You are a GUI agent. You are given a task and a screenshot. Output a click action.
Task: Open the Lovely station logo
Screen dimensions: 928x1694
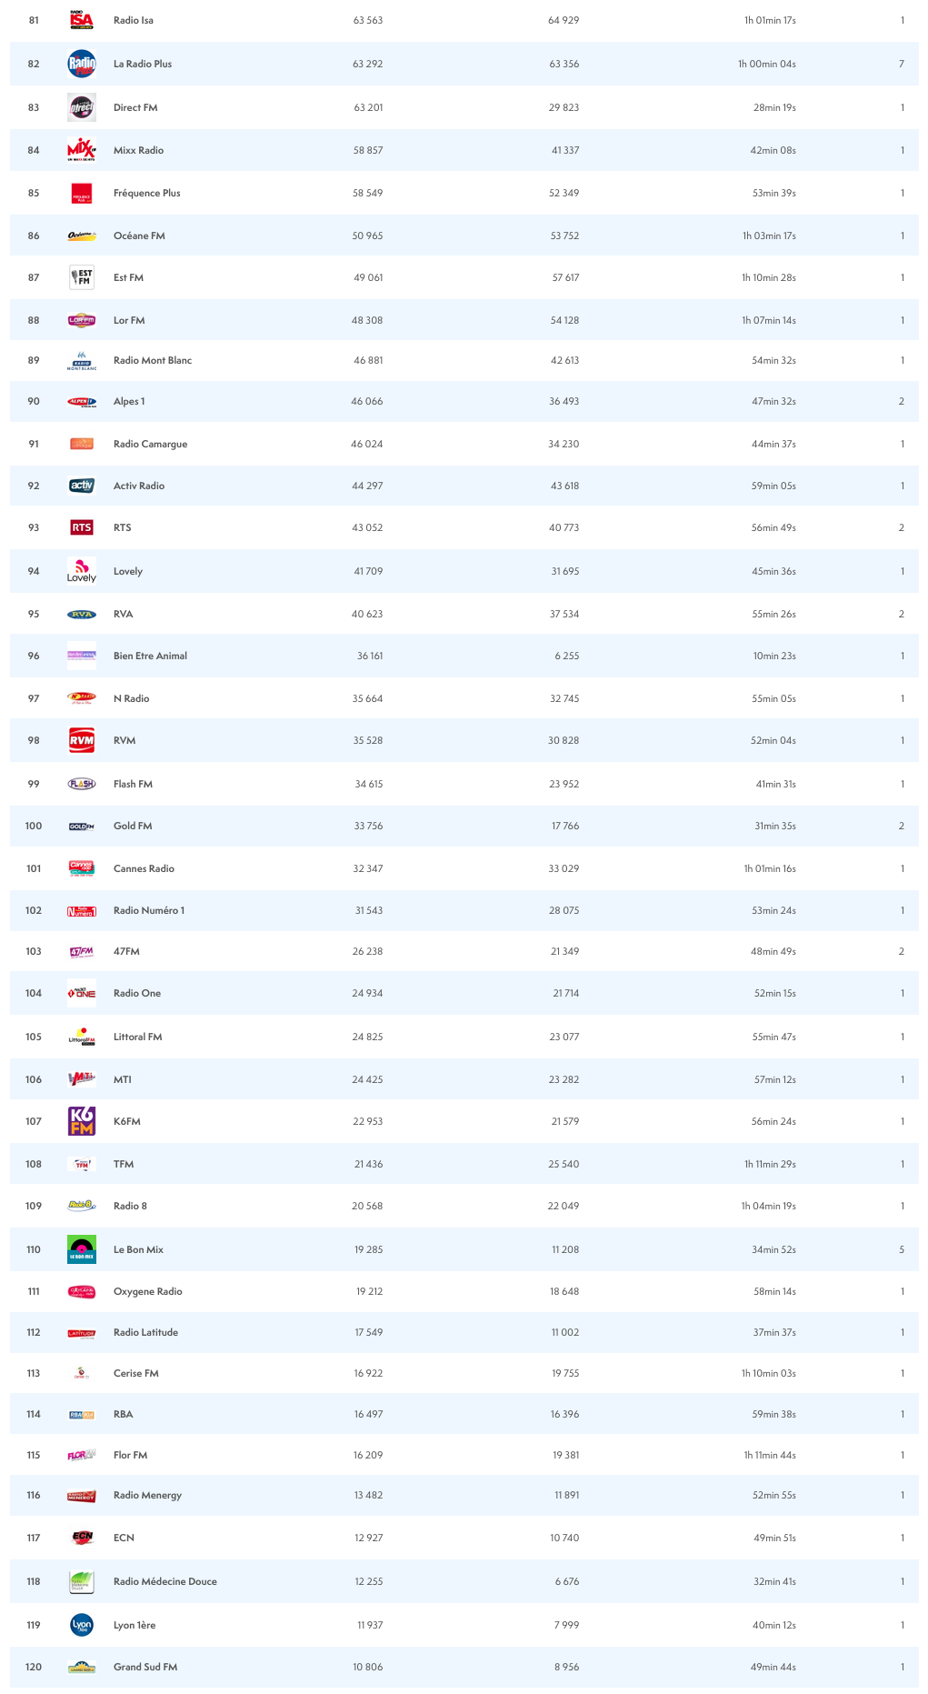82,571
